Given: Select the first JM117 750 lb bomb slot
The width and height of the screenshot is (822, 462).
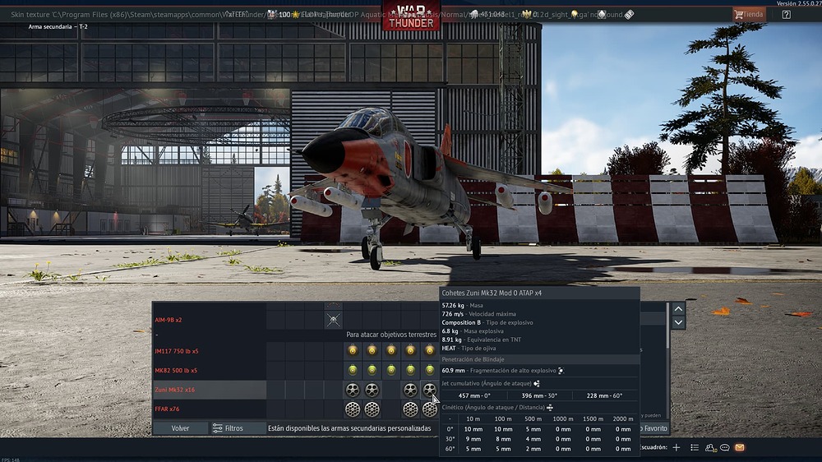Looking at the screenshot, I should (353, 350).
